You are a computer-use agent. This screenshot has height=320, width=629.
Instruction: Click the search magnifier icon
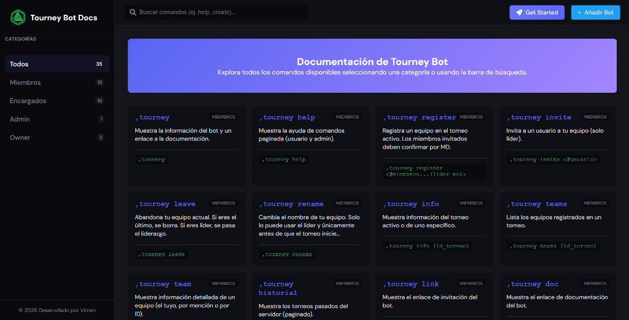133,12
